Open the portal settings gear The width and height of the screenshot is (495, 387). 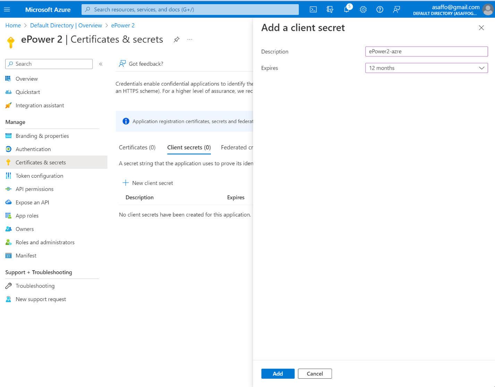click(363, 10)
